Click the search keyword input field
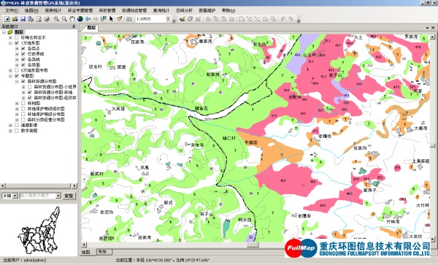The image size is (438, 265). pyautogui.click(x=38, y=196)
